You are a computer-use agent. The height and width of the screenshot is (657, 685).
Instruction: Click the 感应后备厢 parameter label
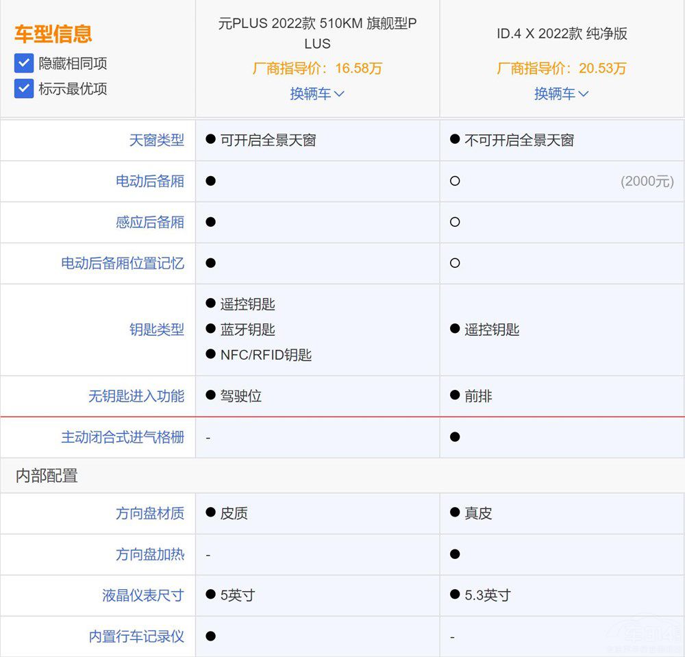pos(149,223)
